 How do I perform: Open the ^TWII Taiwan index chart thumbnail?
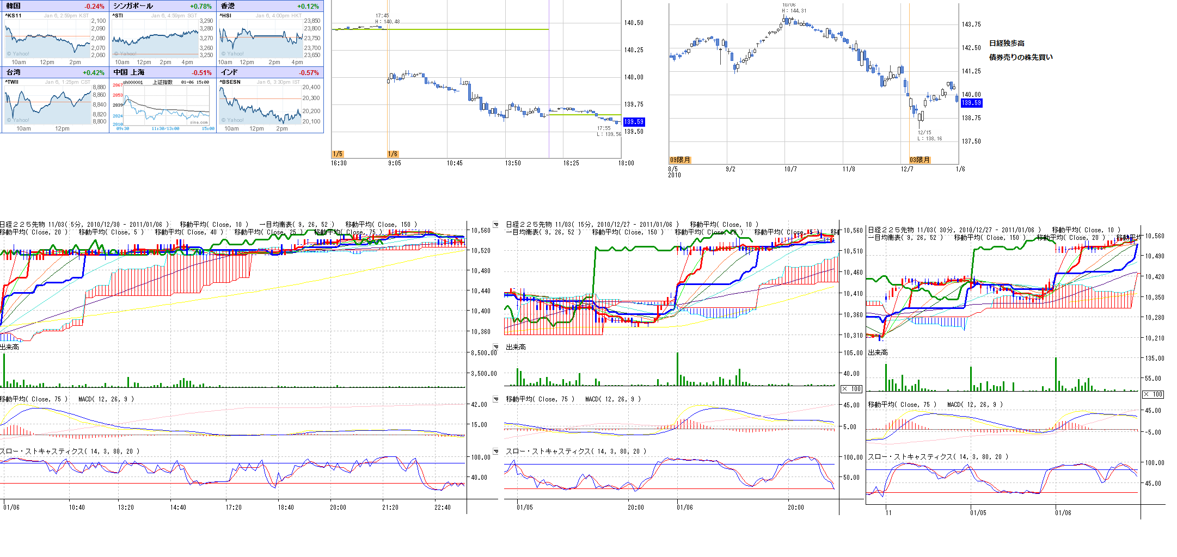click(x=47, y=102)
